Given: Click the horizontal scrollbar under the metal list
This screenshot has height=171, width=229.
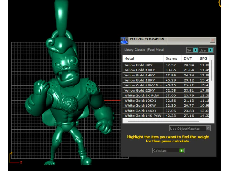Looking at the screenshot, I should (164, 121).
